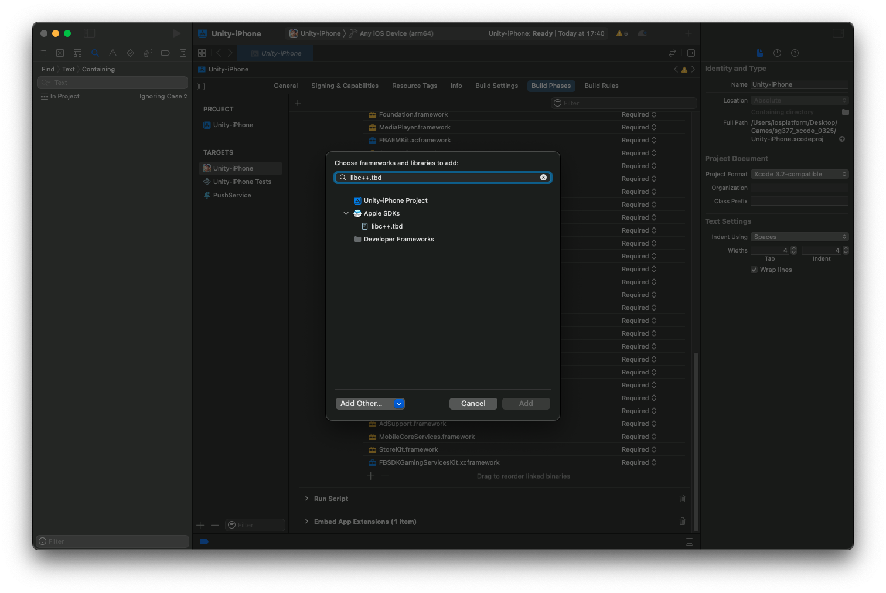This screenshot has height=593, width=886.
Task: Open the Quick Help inspector icon
Action: [795, 53]
